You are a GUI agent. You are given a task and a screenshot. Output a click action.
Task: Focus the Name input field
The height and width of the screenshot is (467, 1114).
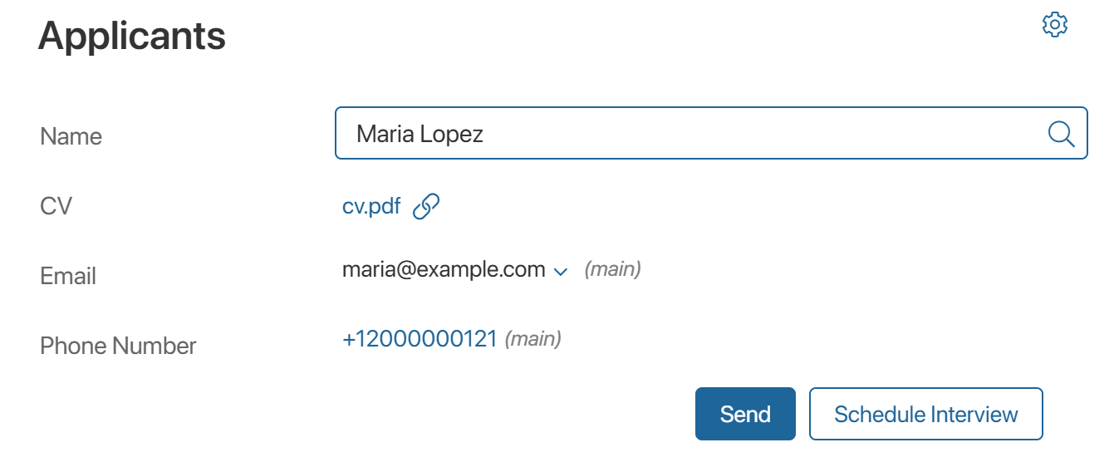click(x=690, y=133)
